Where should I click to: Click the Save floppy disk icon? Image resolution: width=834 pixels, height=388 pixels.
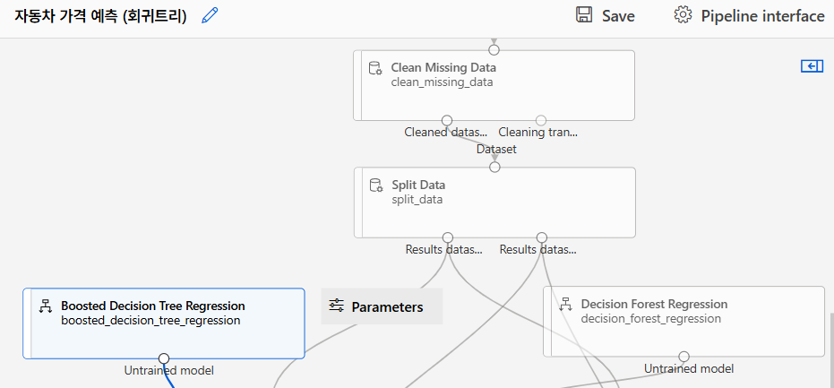(584, 15)
